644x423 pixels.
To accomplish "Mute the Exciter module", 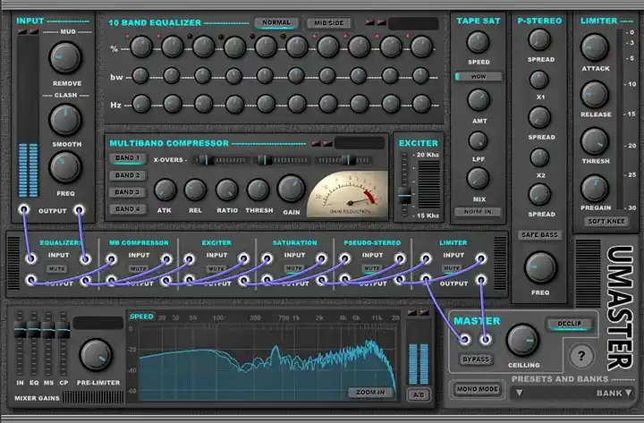I will click(x=216, y=269).
